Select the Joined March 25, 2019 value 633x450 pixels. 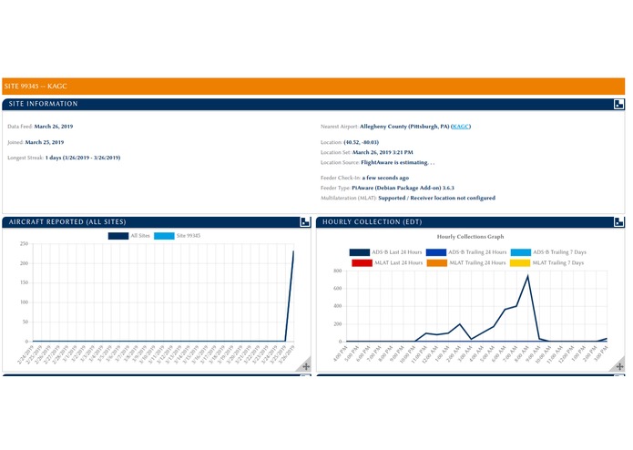pyautogui.click(x=45, y=142)
